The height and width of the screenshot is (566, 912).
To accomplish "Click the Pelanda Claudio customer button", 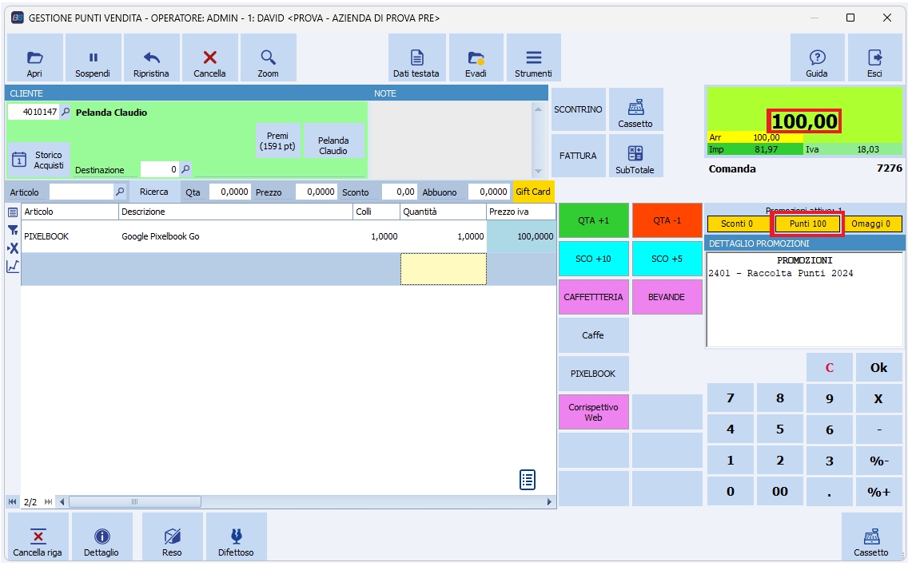I will (334, 141).
